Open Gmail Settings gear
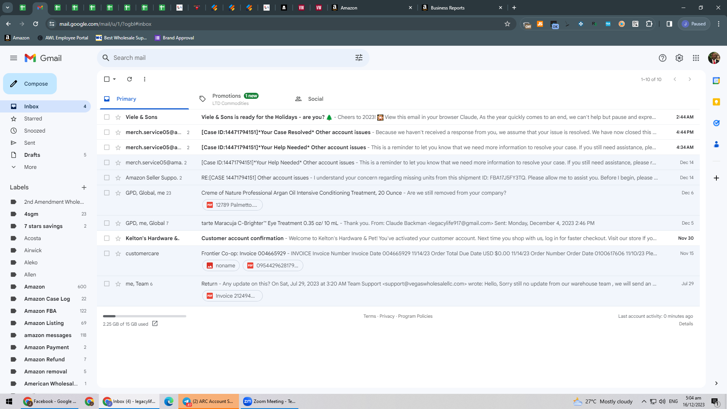This screenshot has width=727, height=409. (679, 58)
